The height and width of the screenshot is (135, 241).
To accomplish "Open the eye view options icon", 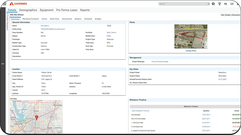I will pyautogui.click(x=226, y=4).
